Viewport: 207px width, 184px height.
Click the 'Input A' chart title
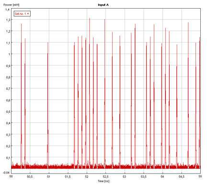(103, 5)
